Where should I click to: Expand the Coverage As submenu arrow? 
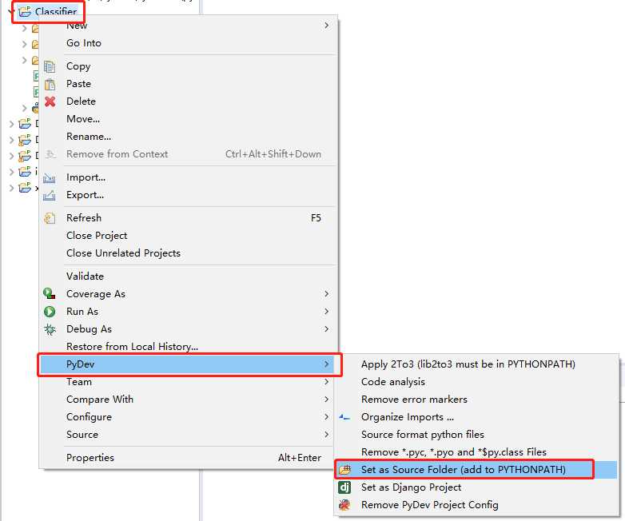[326, 294]
